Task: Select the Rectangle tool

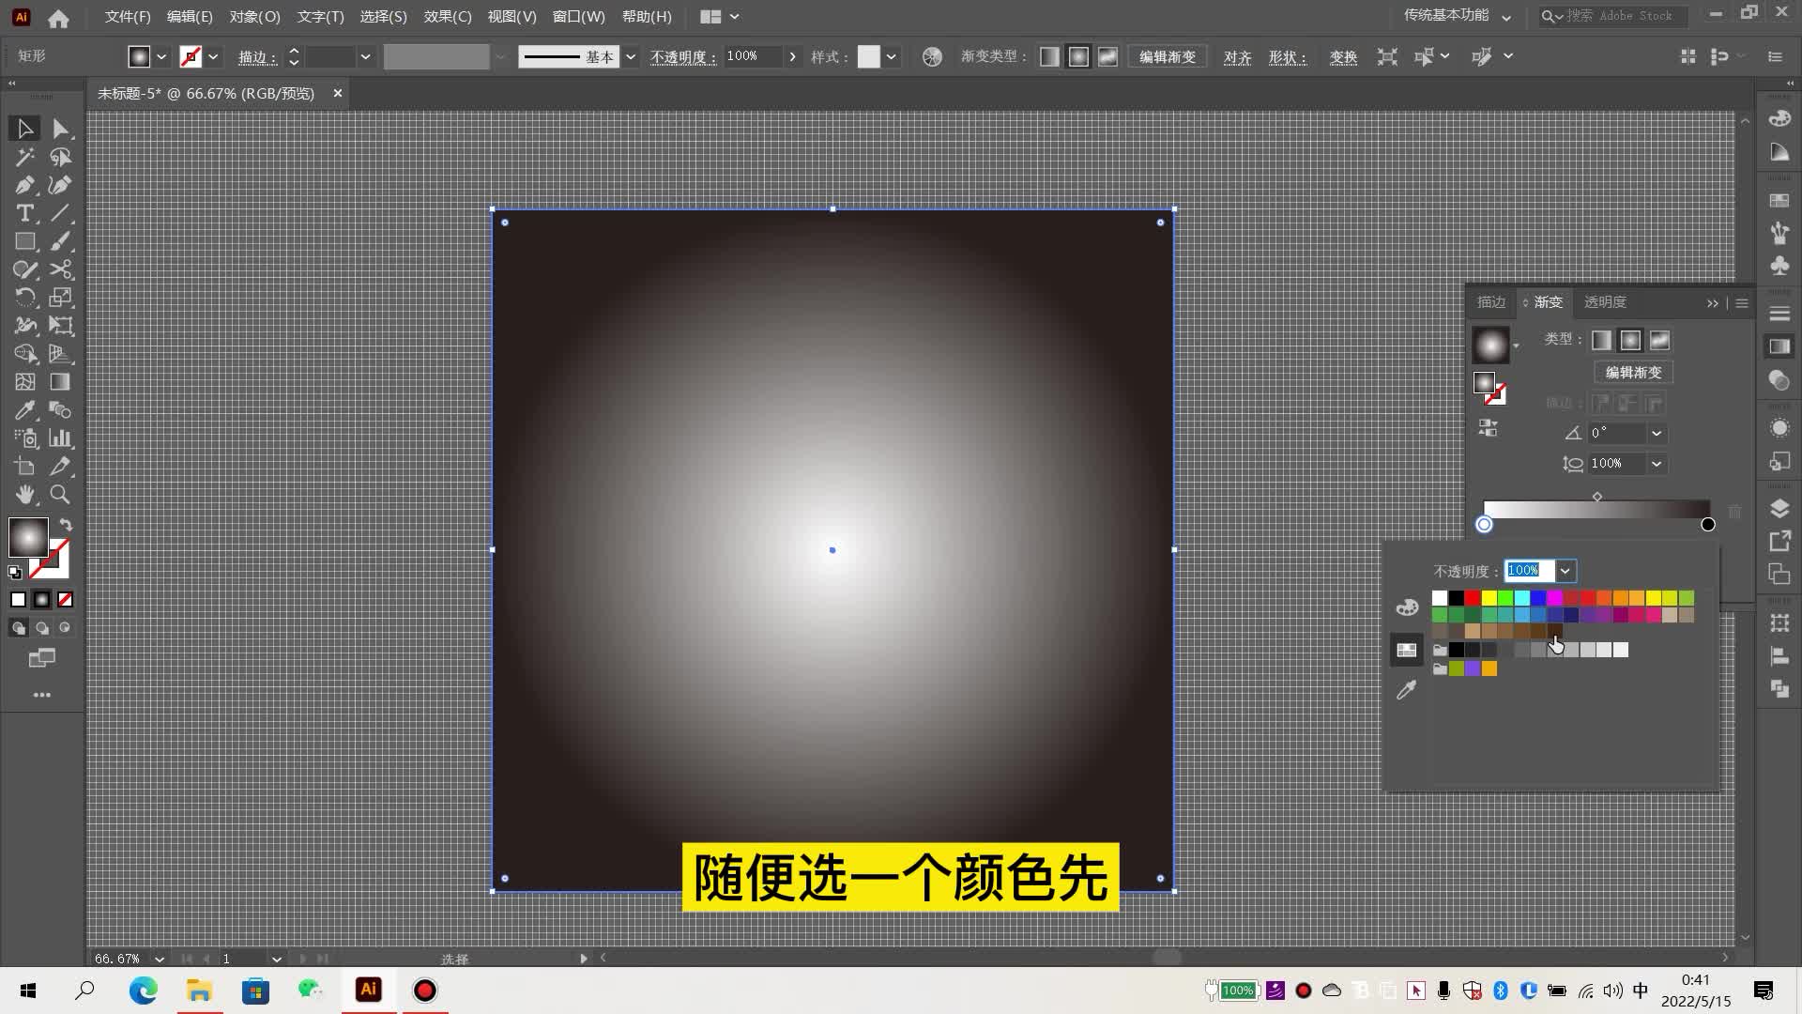Action: tap(24, 241)
